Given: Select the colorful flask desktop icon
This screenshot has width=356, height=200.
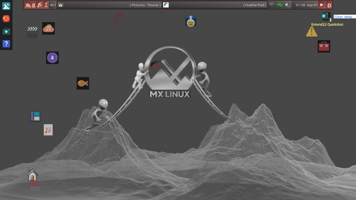Looking at the screenshot, I should click(x=191, y=21).
